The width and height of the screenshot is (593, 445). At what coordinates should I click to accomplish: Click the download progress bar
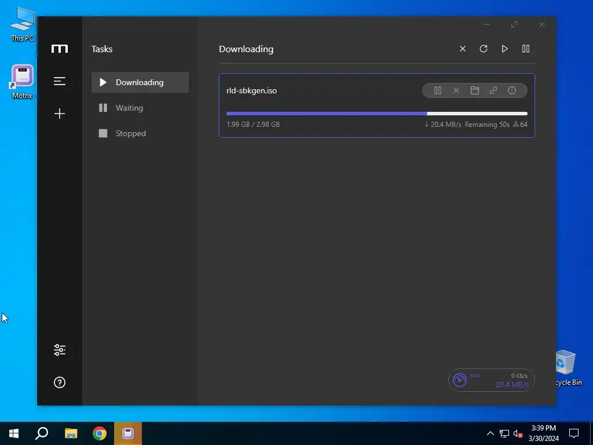tap(376, 114)
